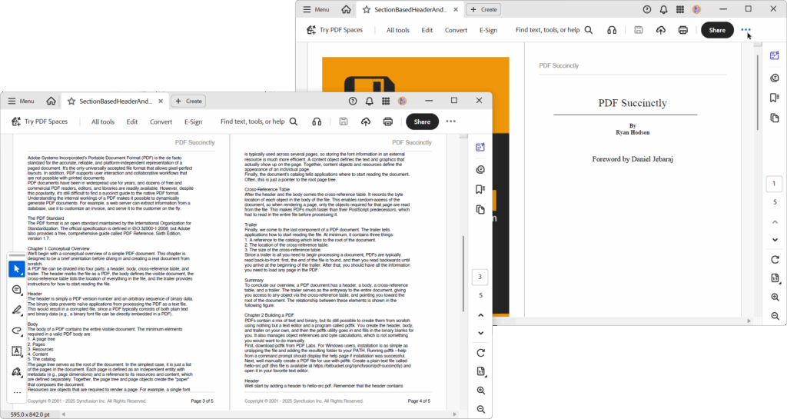Print the document from front window

[x=388, y=121]
